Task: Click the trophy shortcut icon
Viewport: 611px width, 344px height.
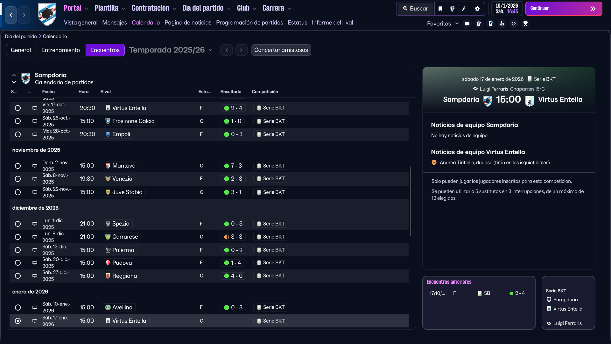Action: [x=525, y=24]
